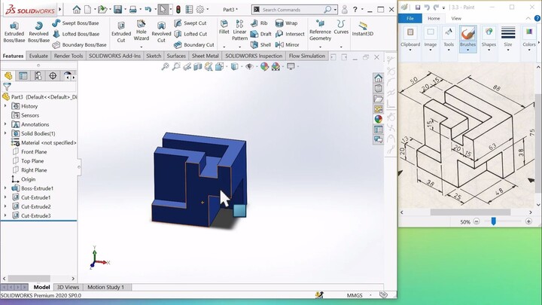
Task: Toggle Hide/Show Items eye icon
Action: [249, 66]
